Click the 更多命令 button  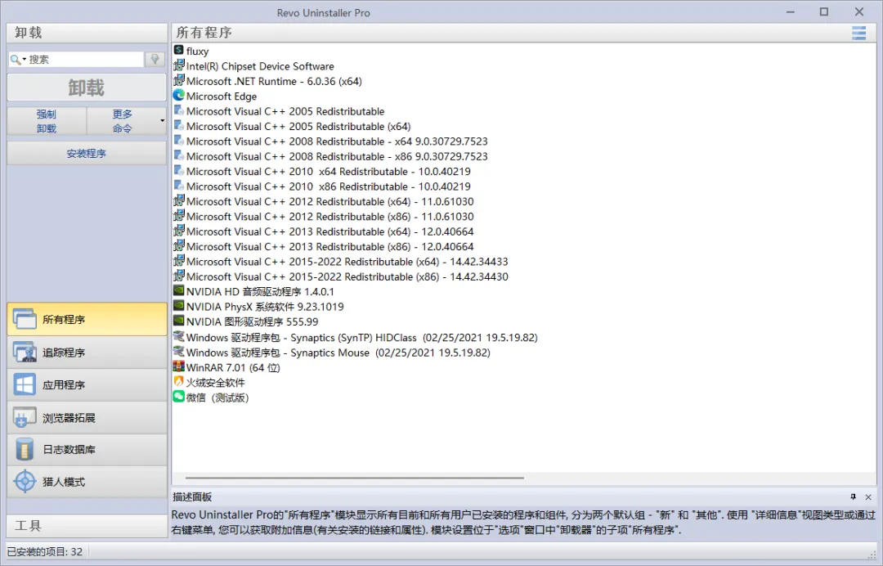(x=123, y=121)
